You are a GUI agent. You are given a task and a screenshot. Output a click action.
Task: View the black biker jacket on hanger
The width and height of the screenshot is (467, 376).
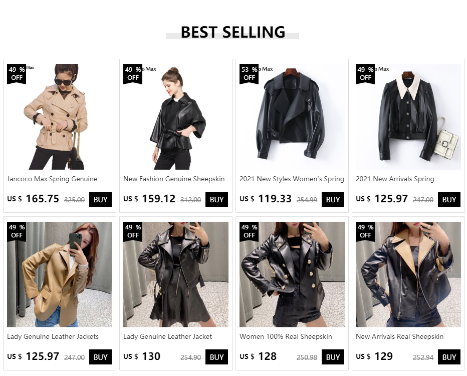pos(292,117)
